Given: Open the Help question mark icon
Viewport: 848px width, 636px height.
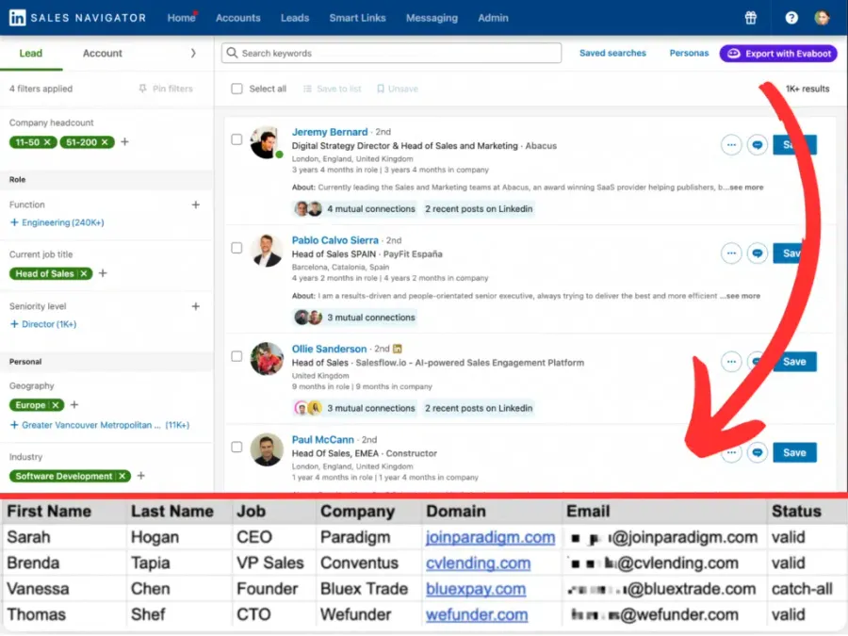Looking at the screenshot, I should [791, 17].
